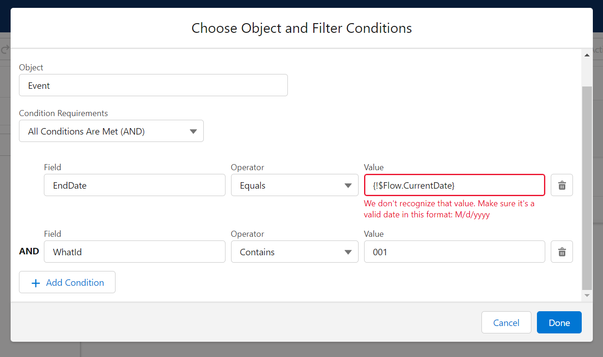Focus the WhatId field input
The height and width of the screenshot is (357, 603).
[x=134, y=252]
